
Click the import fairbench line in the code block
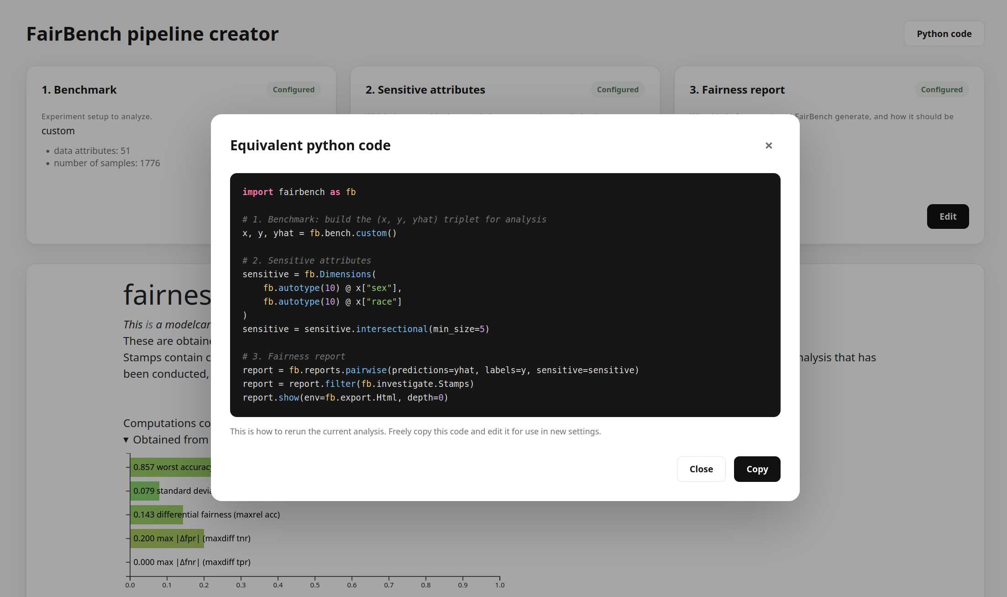tap(299, 192)
